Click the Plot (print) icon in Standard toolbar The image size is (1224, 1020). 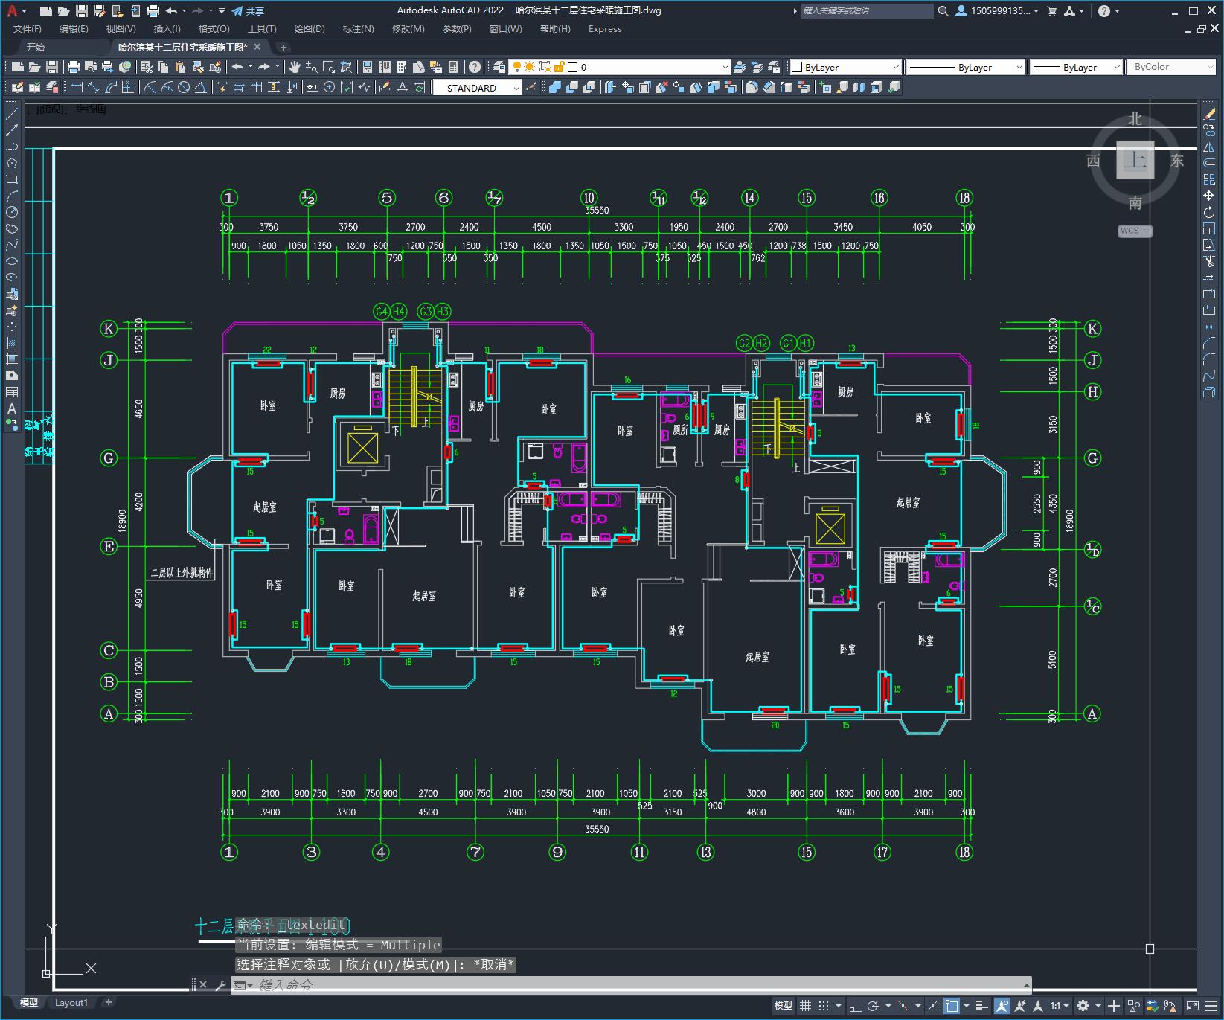pyautogui.click(x=74, y=67)
